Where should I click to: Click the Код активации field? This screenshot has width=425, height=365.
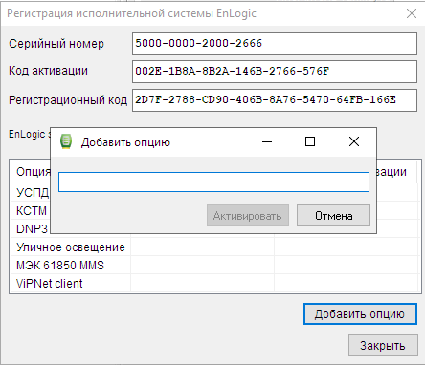275,72
